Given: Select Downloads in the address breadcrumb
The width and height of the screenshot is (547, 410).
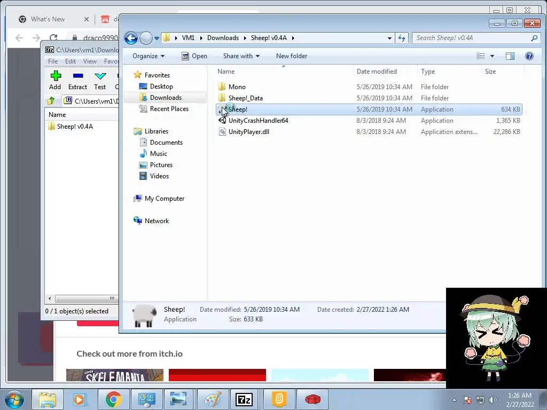Looking at the screenshot, I should [223, 38].
